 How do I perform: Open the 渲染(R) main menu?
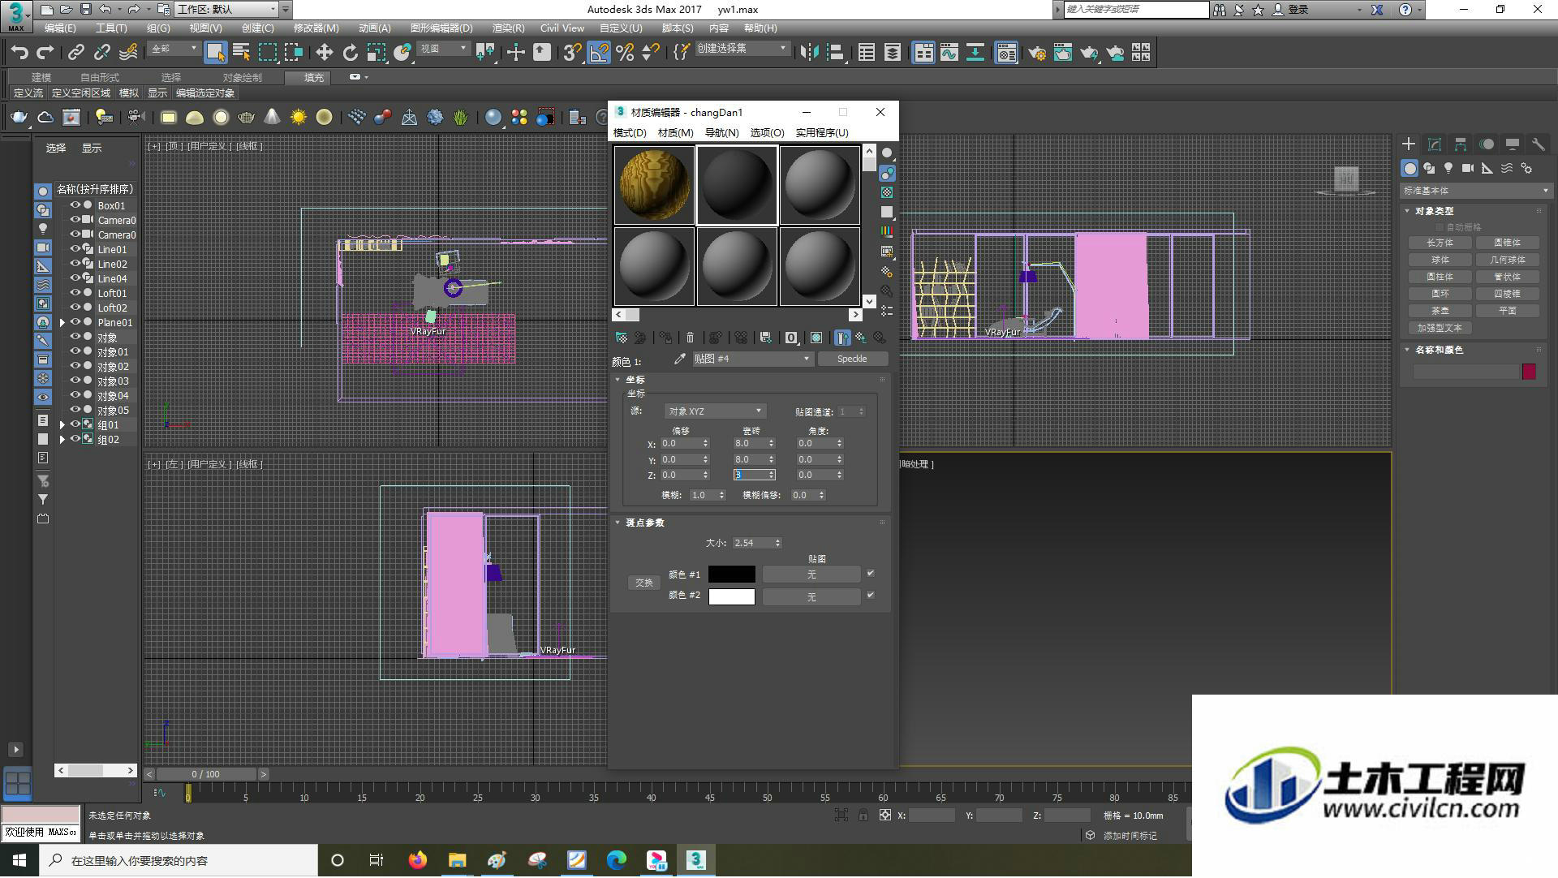[x=508, y=28]
